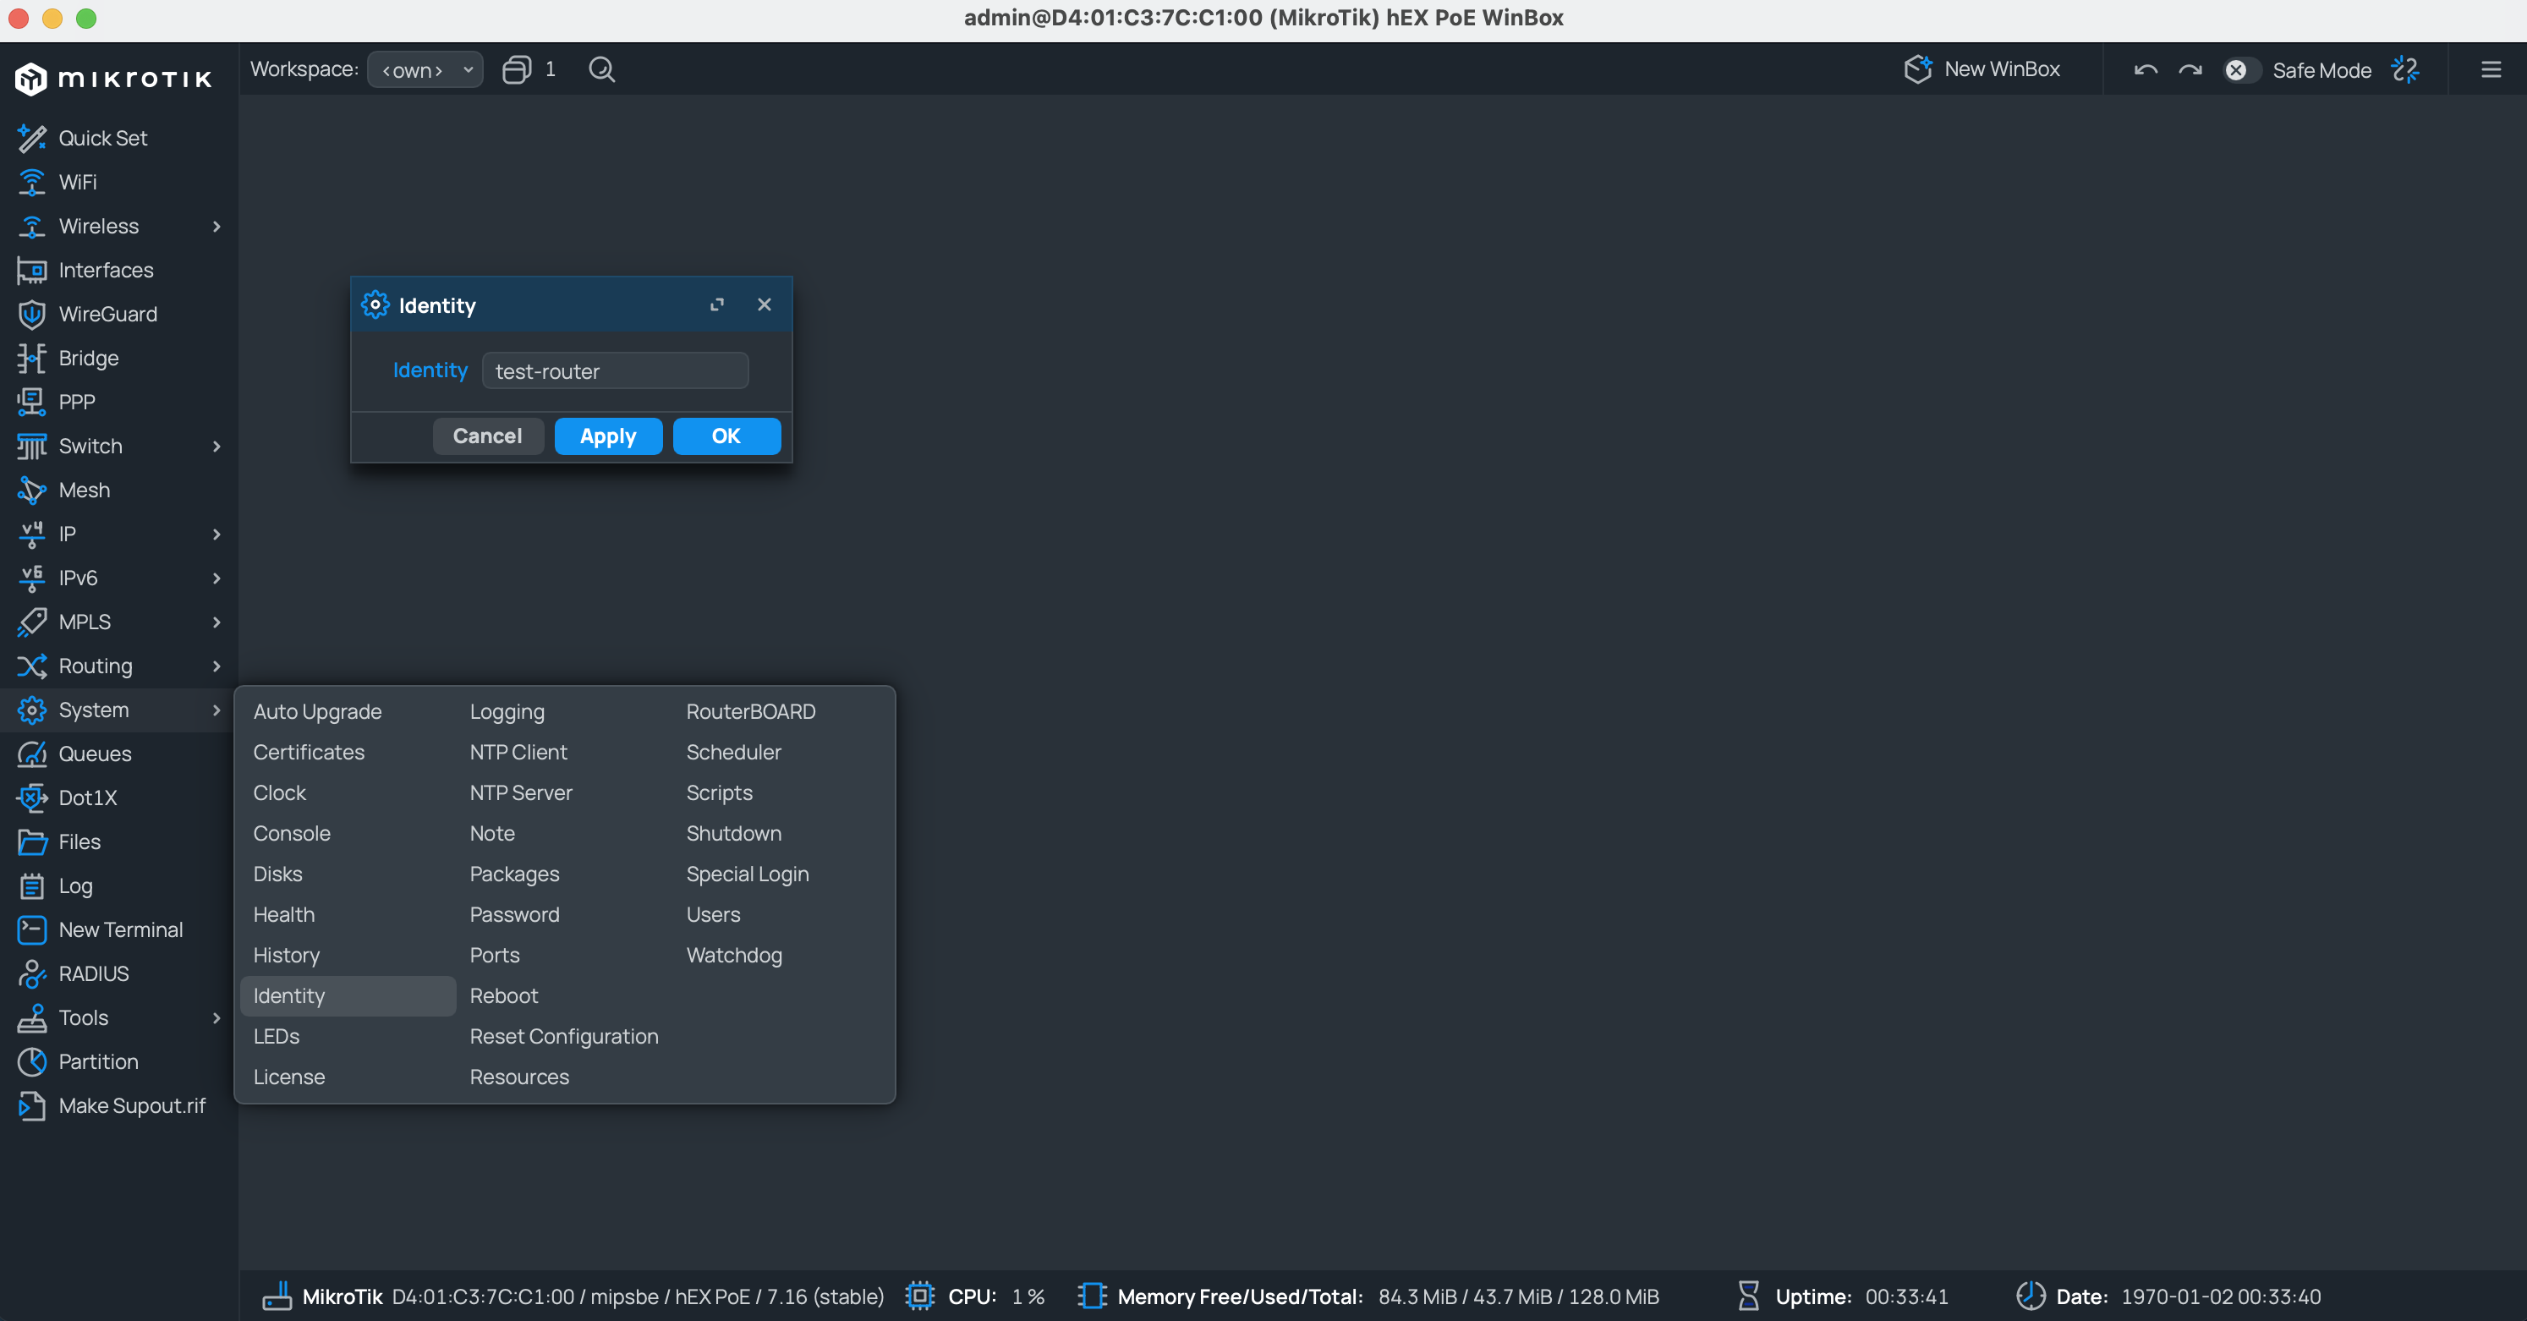
Task: Open WireGuard shield icon
Action: [x=31, y=314]
